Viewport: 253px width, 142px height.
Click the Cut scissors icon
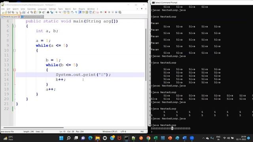tap(28, 12)
